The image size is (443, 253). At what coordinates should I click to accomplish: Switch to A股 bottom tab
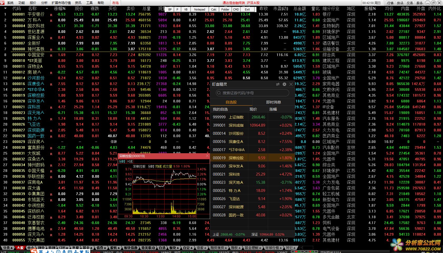point(20,248)
